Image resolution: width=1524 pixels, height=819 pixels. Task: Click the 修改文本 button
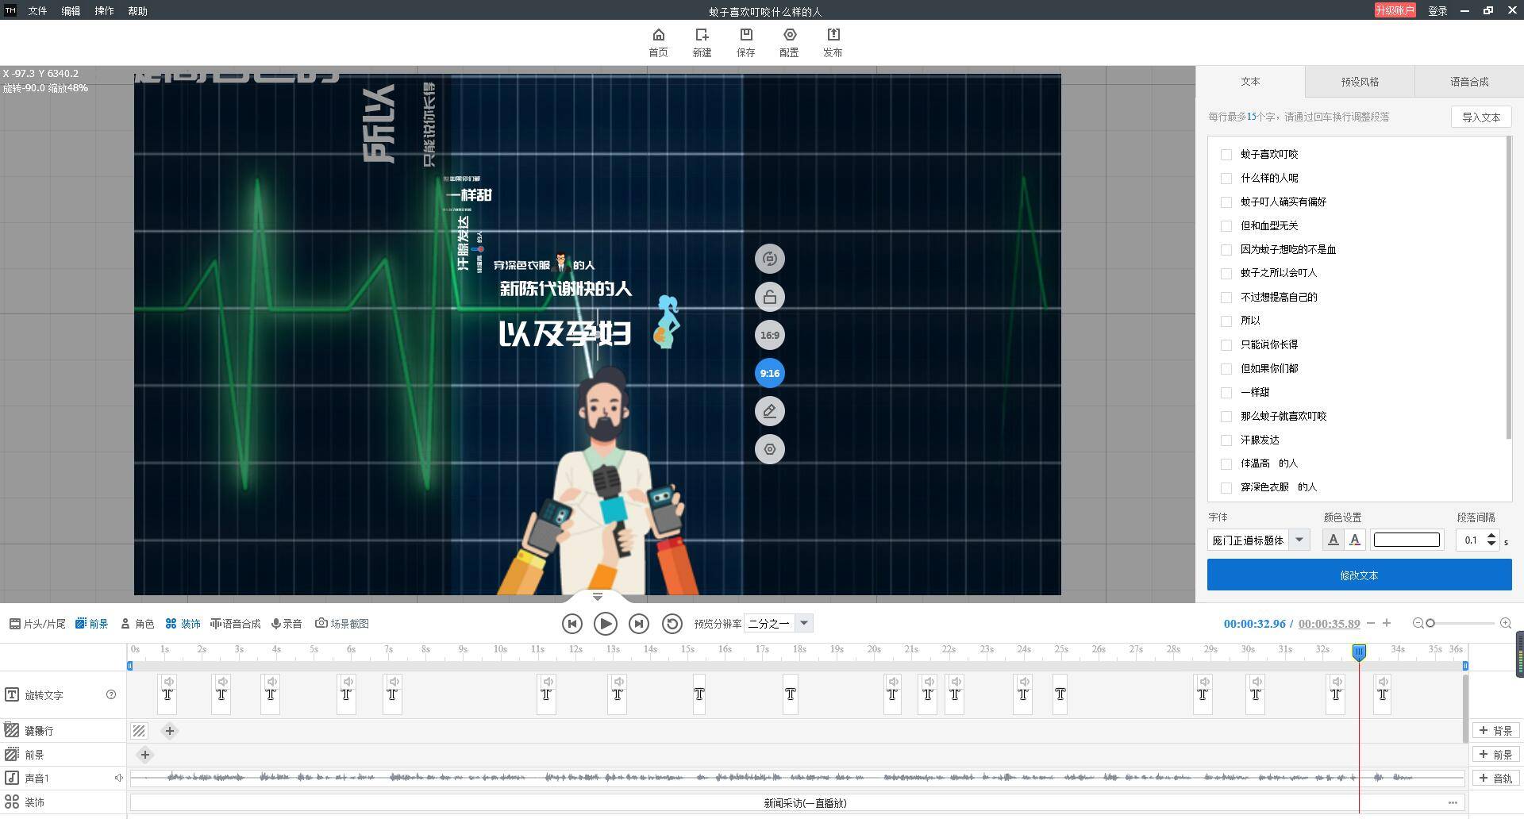tap(1359, 575)
